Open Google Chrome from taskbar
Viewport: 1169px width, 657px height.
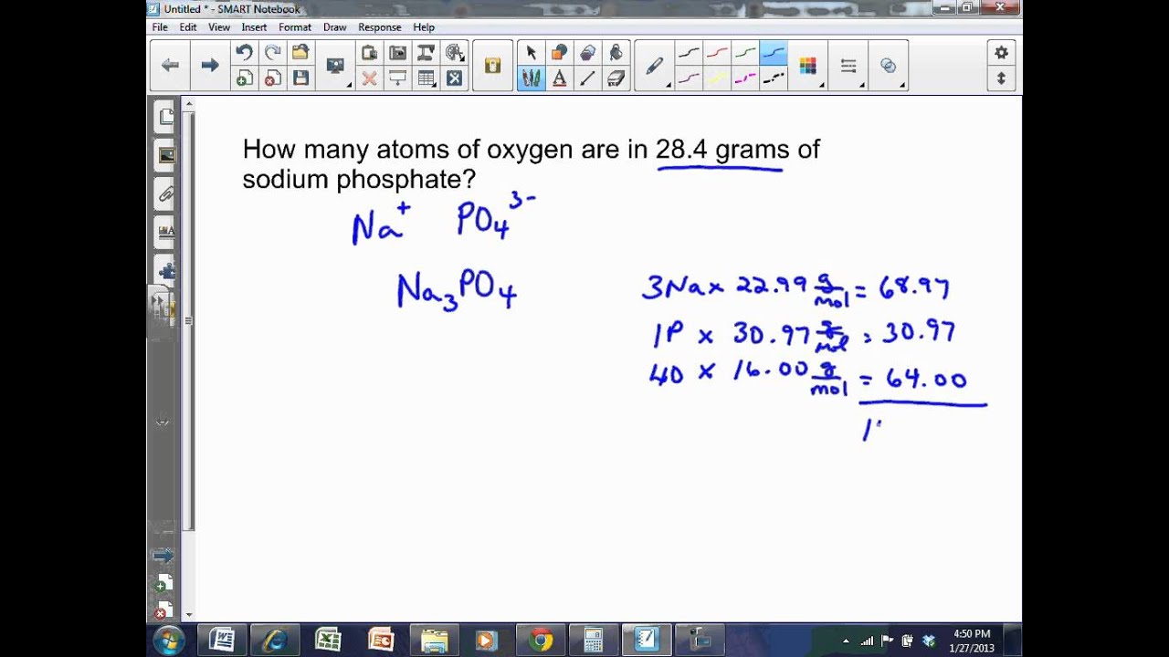tap(540, 641)
